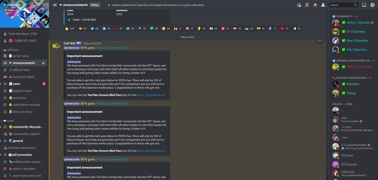Click Jerilyn's avatar in member list

[x=336, y=23]
